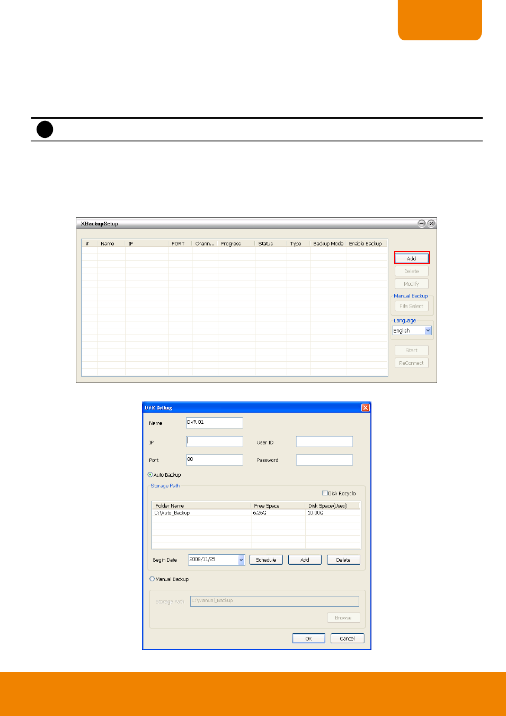Click the Name field containing DVR 01
Screen dimensions: 506x716
215,423
